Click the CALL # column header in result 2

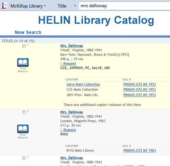point(127,146)
